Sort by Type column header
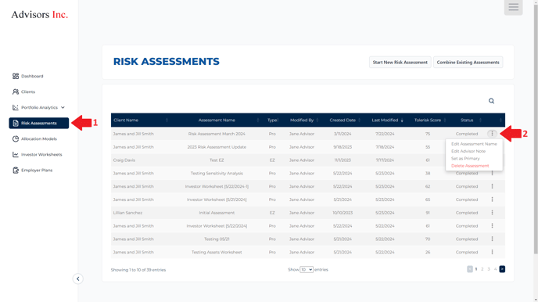Screen dimensions: 538x302 click(x=272, y=120)
